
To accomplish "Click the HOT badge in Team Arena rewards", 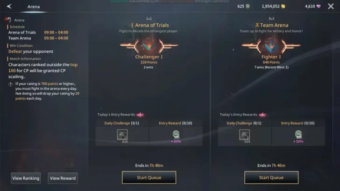I will [262, 115].
